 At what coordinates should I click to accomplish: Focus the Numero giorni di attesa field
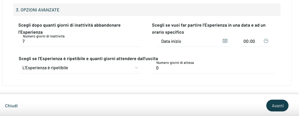point(213,68)
